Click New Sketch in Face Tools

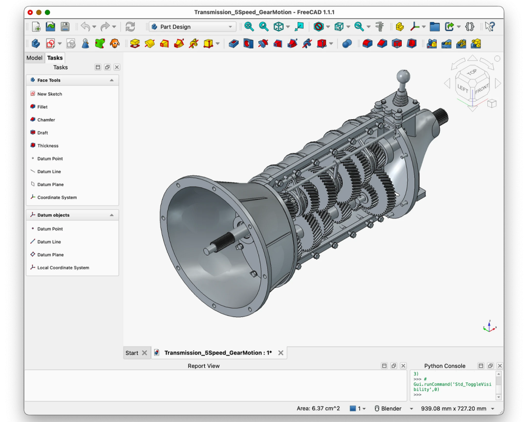[50, 94]
